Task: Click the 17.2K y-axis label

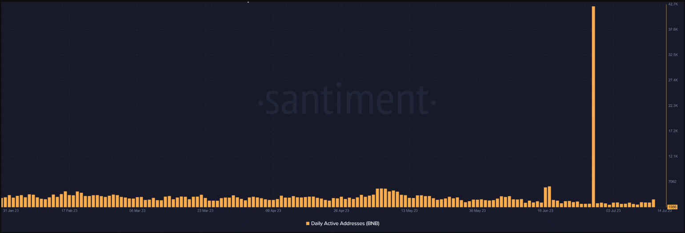Action: pyautogui.click(x=673, y=131)
